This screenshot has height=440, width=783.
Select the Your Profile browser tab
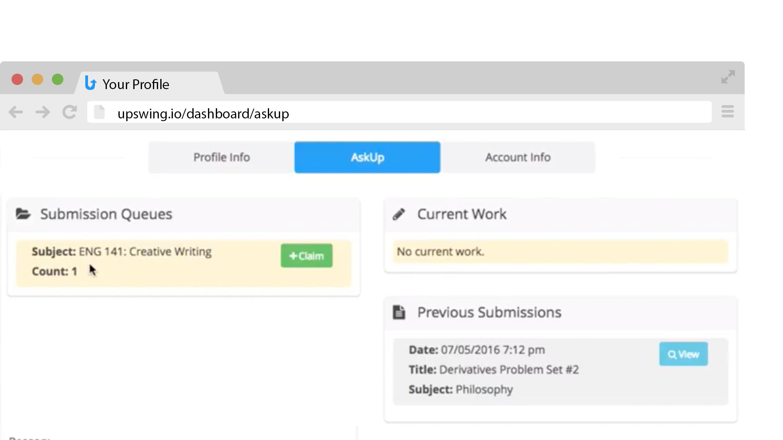[150, 83]
